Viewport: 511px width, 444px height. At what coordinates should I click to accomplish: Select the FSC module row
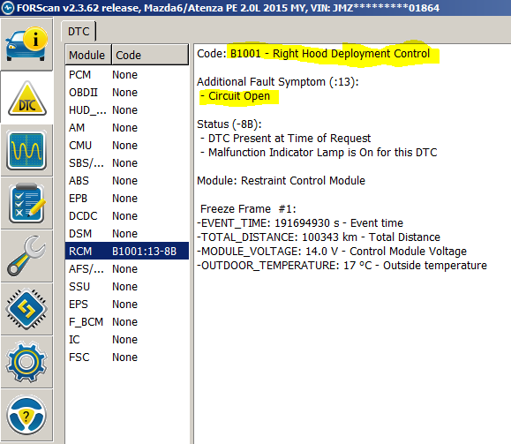[127, 357]
